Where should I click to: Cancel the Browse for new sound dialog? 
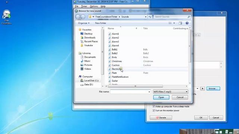pos(180,97)
